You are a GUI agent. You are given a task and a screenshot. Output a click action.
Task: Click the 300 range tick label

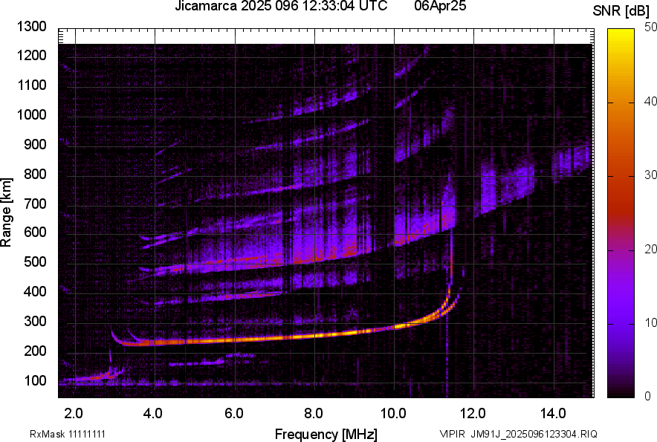tap(35, 322)
